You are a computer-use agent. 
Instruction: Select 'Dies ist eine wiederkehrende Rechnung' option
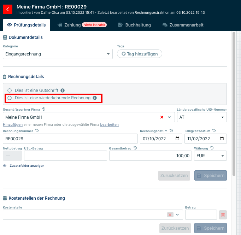tap(10, 98)
